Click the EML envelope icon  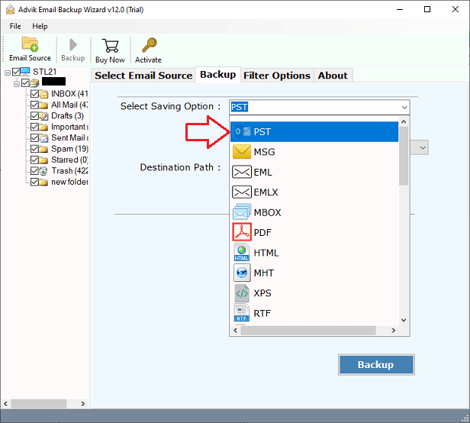click(x=242, y=173)
